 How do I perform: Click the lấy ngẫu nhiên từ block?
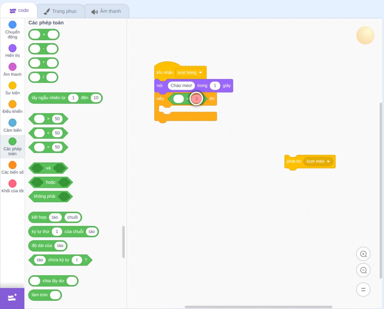tap(65, 98)
